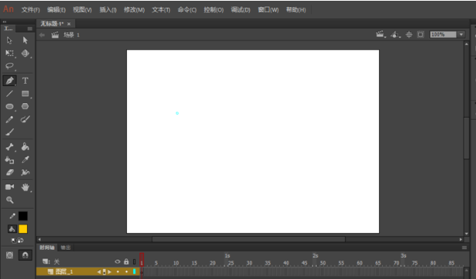
Task: Open the 控制(O) menu
Action: [214, 10]
